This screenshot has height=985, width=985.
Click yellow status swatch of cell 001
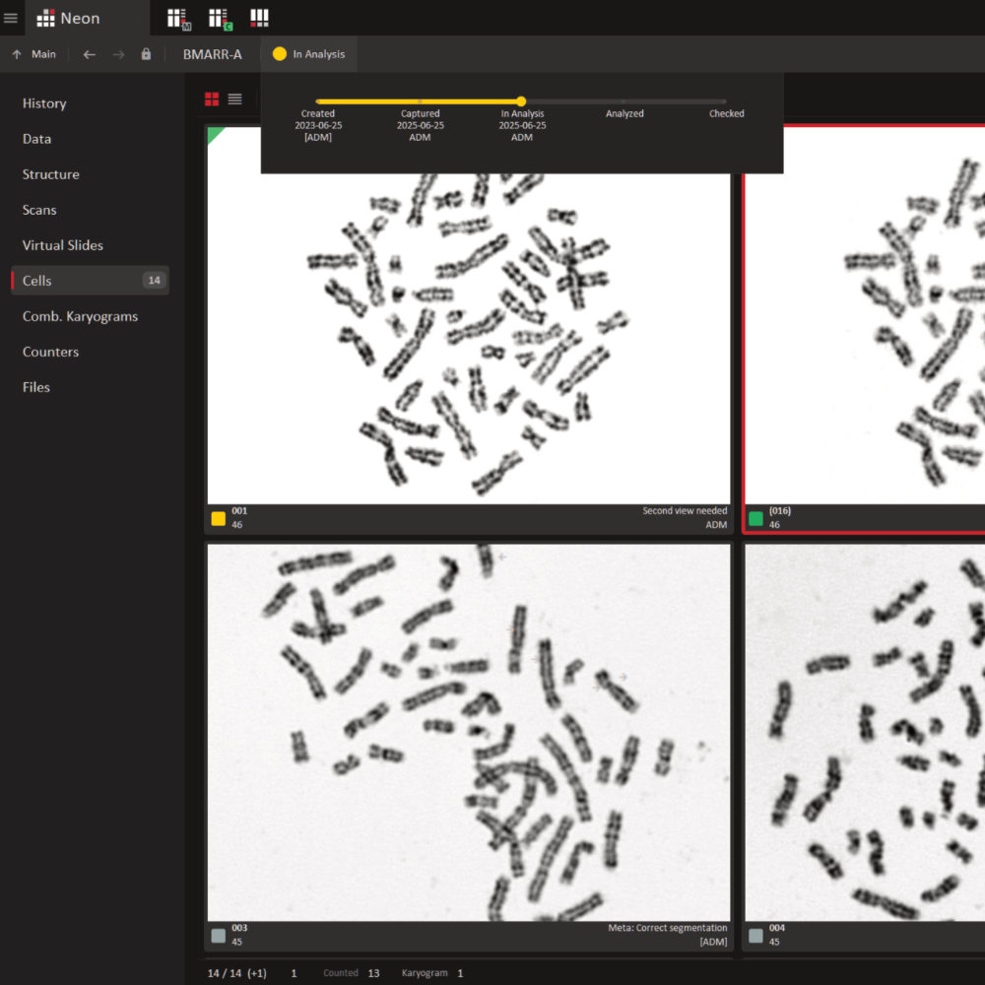219,518
